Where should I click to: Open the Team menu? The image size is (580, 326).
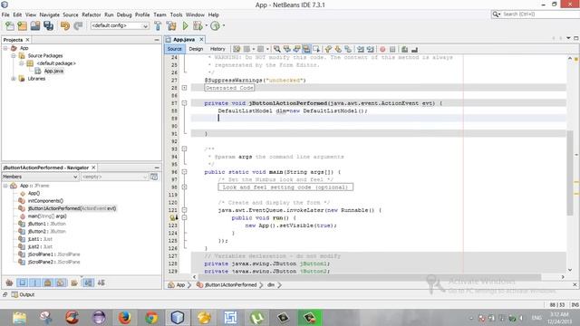159,14
